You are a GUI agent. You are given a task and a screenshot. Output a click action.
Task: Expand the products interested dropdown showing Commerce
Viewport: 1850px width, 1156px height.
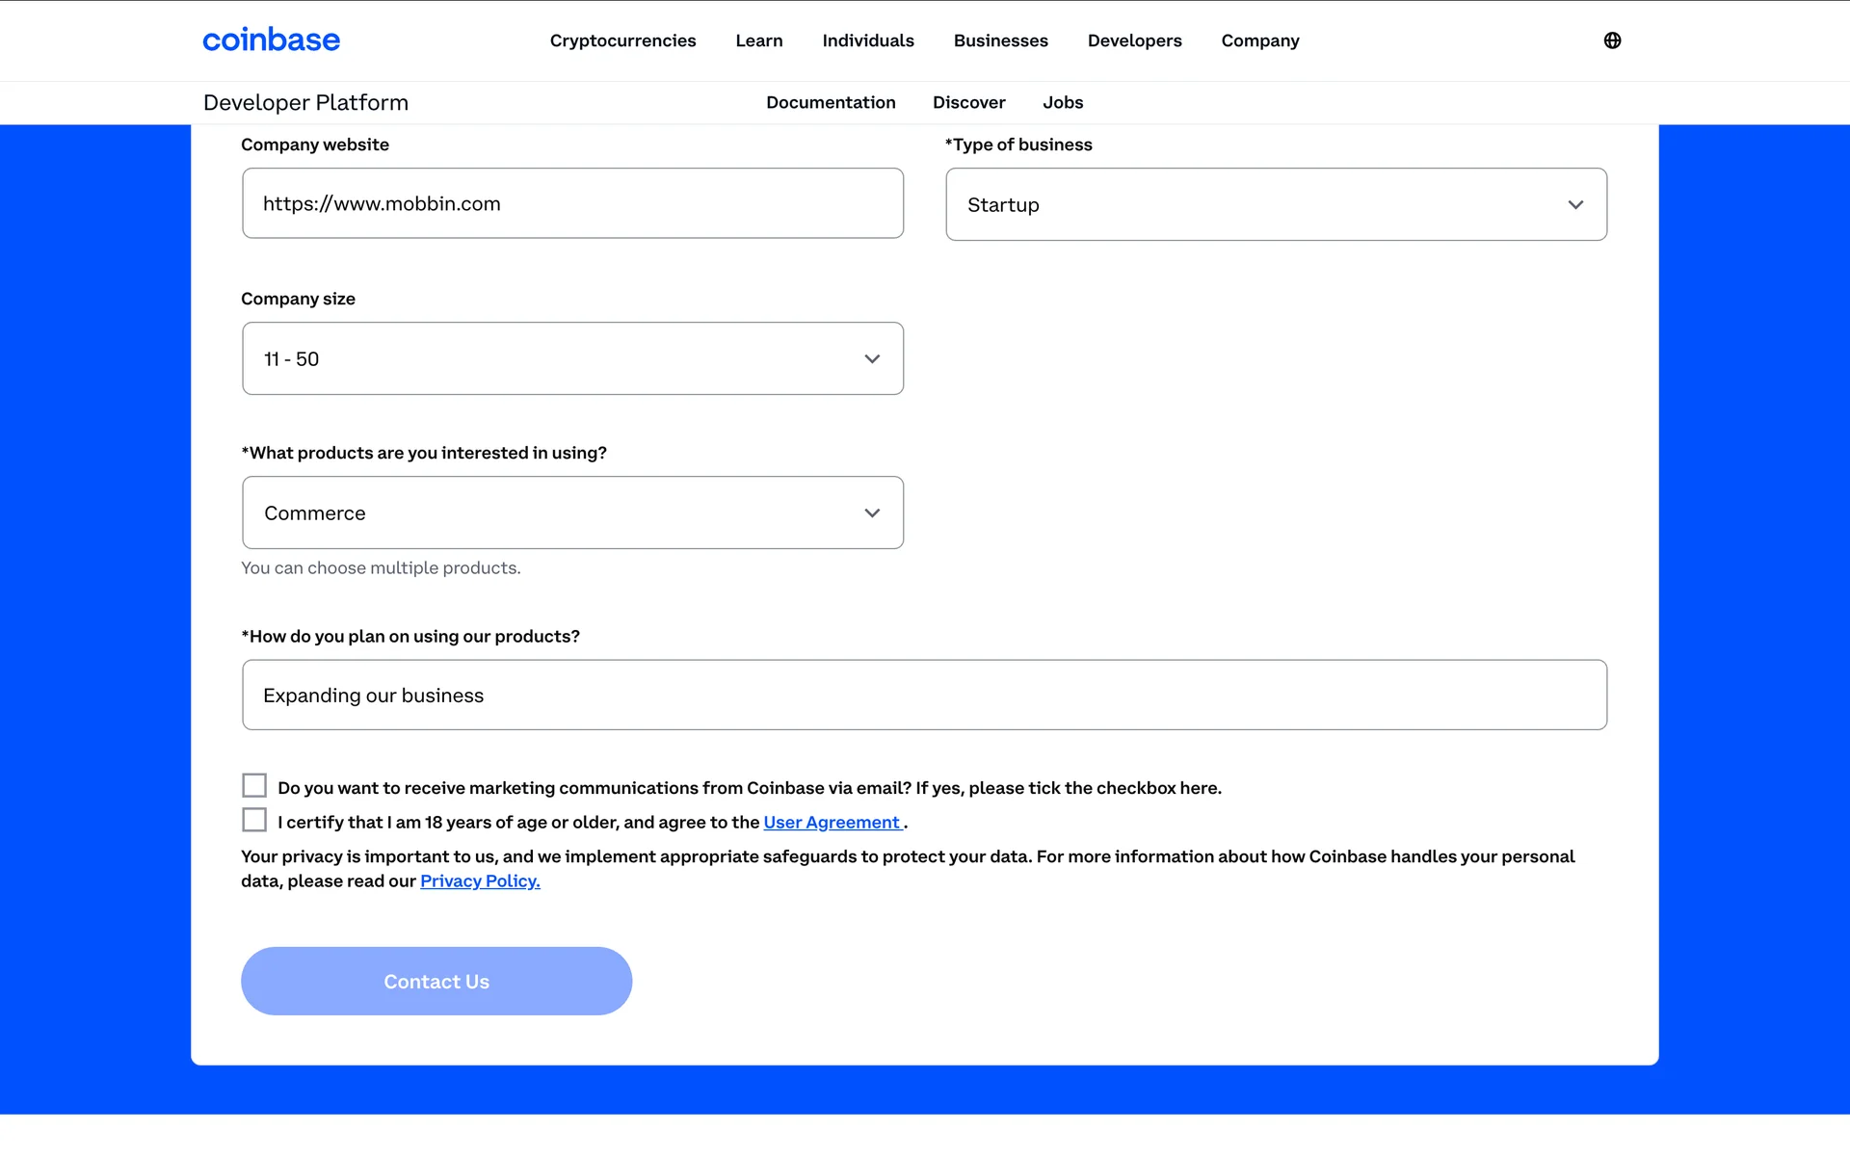(x=572, y=512)
